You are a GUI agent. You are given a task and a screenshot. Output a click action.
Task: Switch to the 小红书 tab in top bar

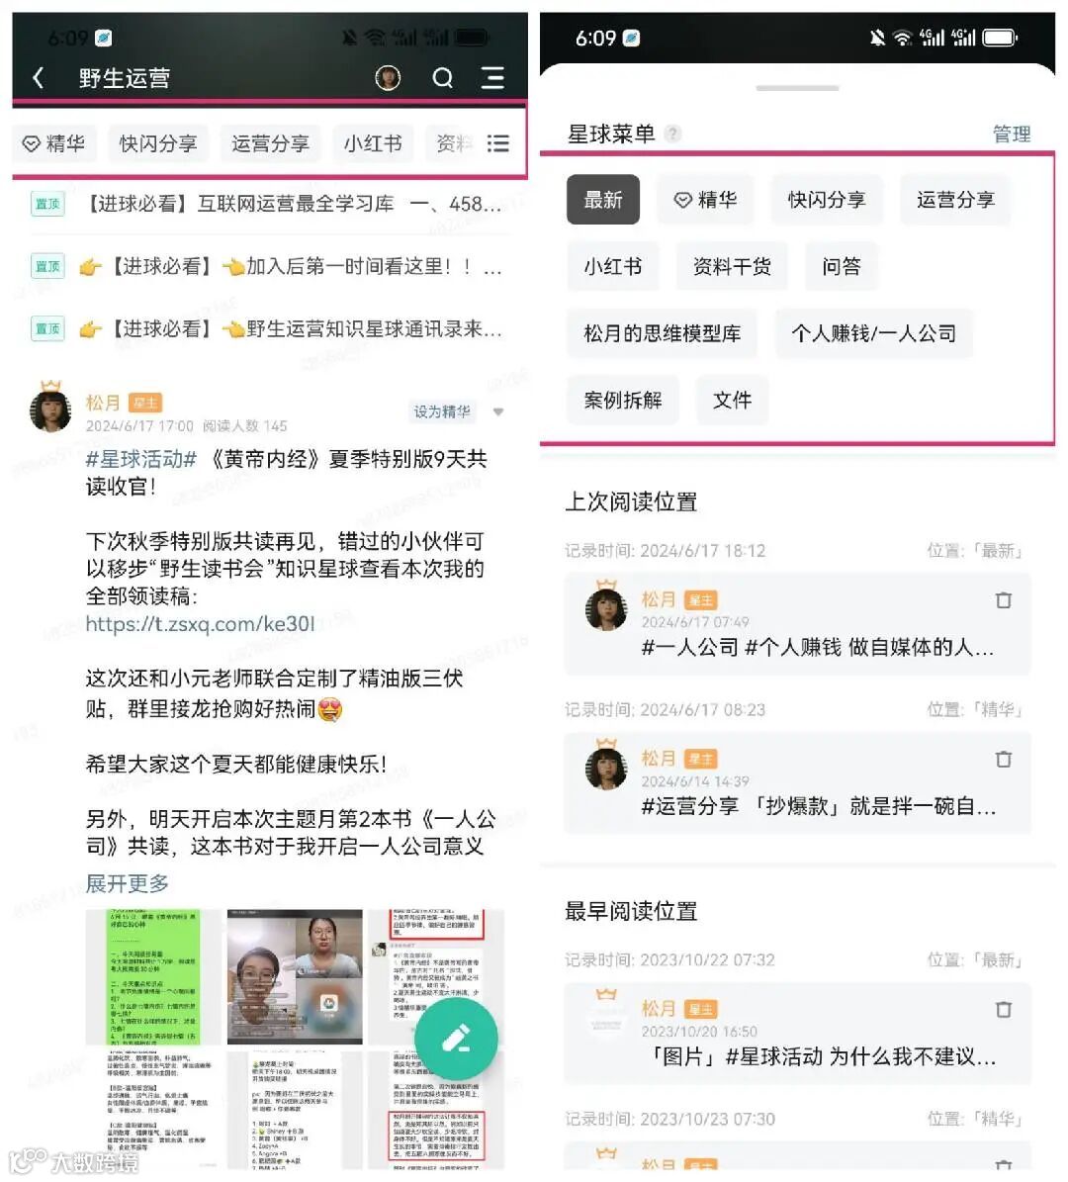pos(373,143)
